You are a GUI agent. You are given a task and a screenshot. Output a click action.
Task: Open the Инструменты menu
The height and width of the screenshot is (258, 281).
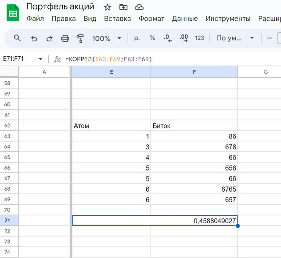click(228, 18)
